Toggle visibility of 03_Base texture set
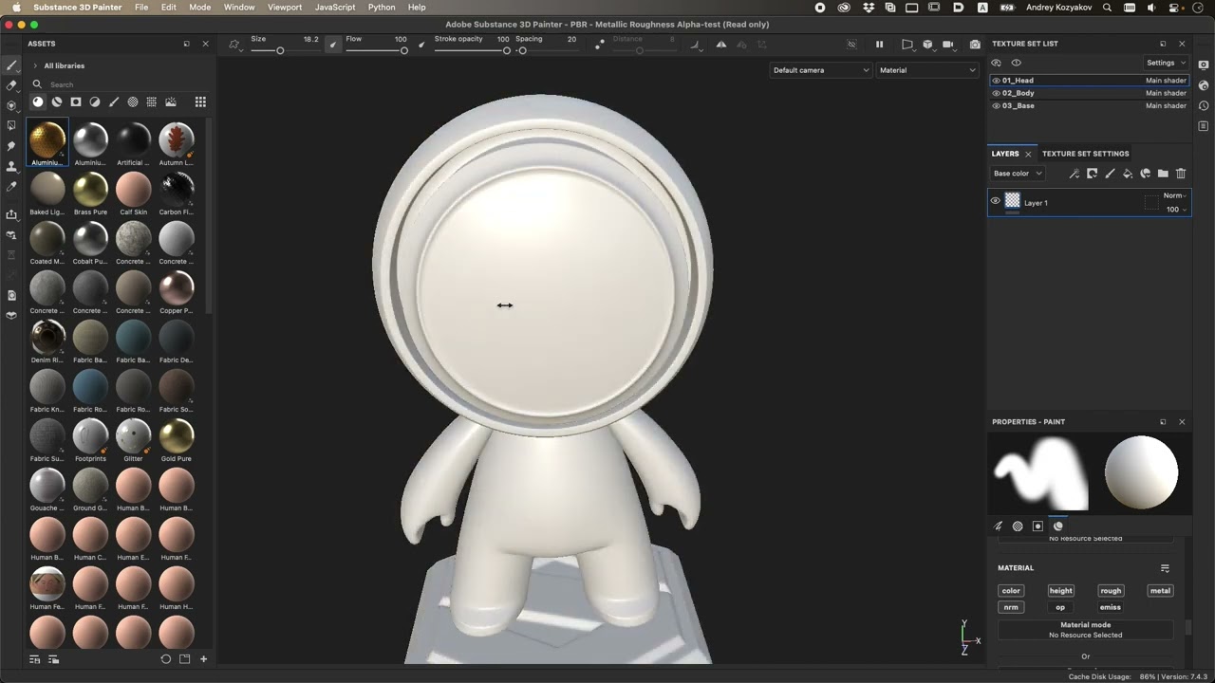1215x683 pixels. (996, 105)
